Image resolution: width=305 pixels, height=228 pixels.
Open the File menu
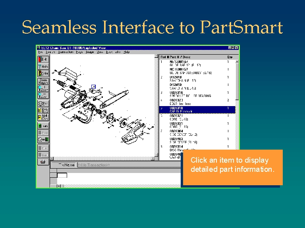(x=41, y=52)
